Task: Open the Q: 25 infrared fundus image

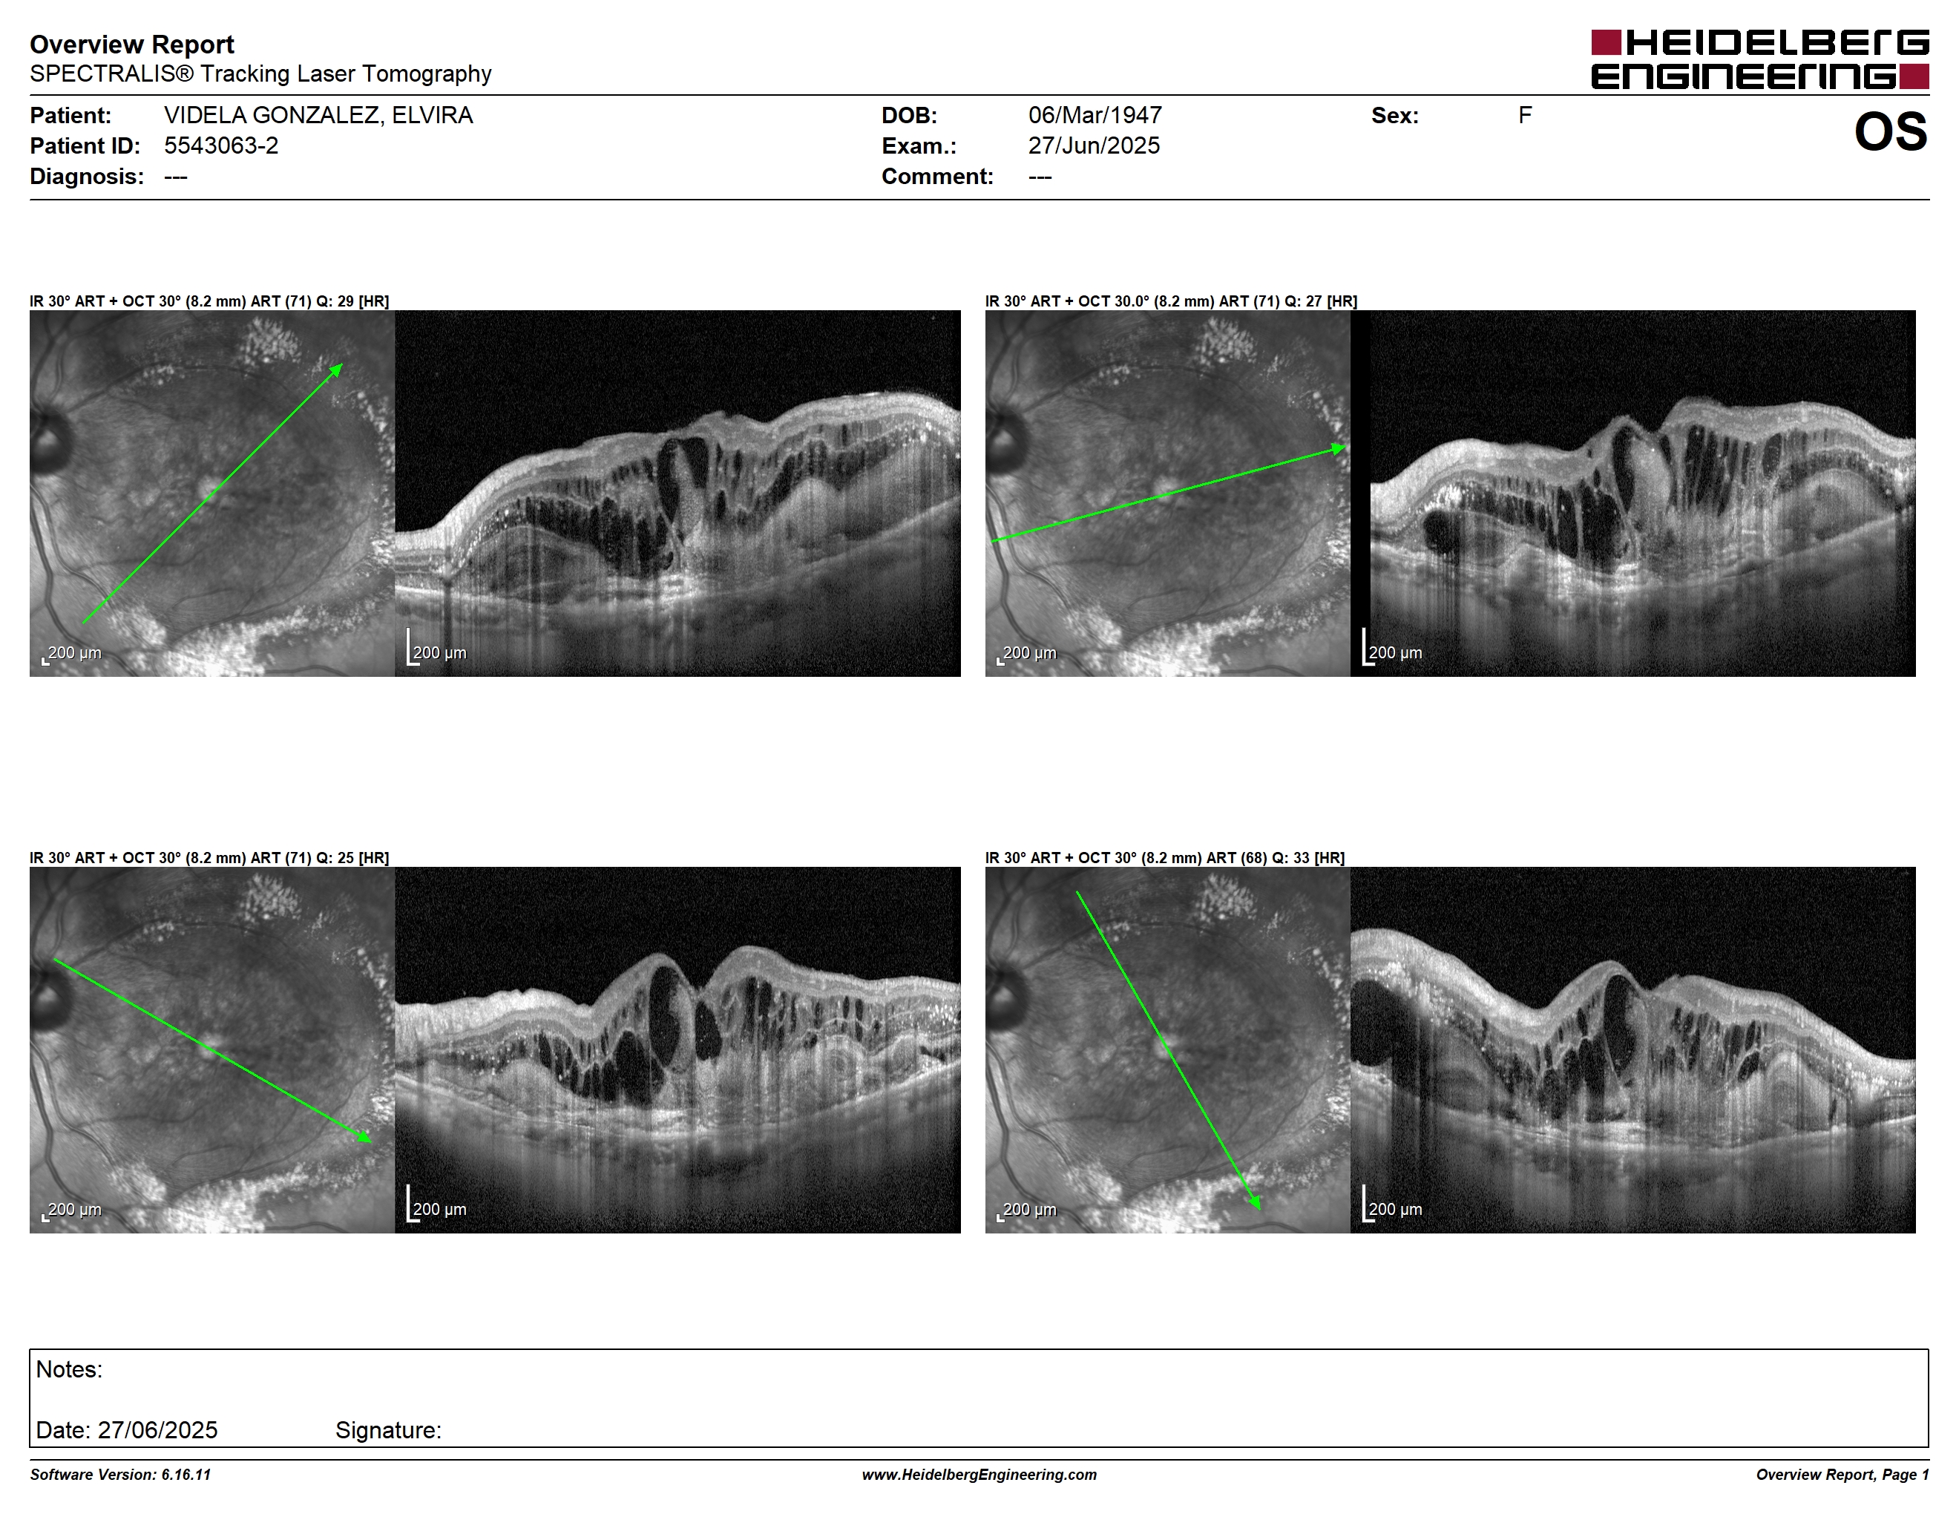Action: tap(211, 1049)
